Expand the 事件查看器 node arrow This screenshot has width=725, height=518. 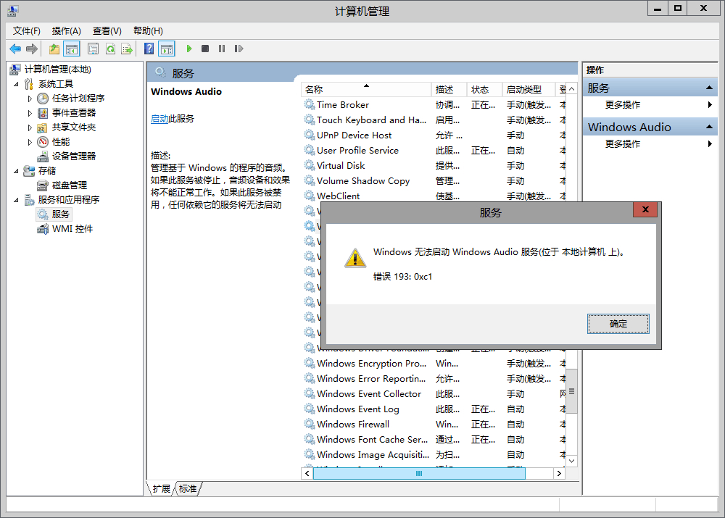click(x=30, y=113)
